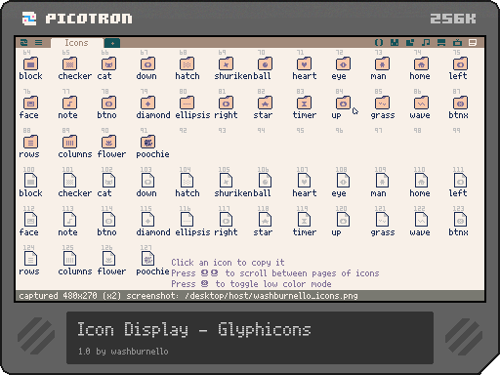This screenshot has width=500, height=375.
Task: Copy the heart file icon numbered 107
Action: point(304,181)
